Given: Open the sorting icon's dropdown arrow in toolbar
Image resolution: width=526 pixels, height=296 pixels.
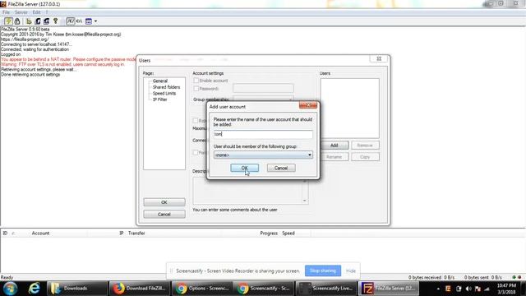Looking at the screenshot, I should (95, 21).
